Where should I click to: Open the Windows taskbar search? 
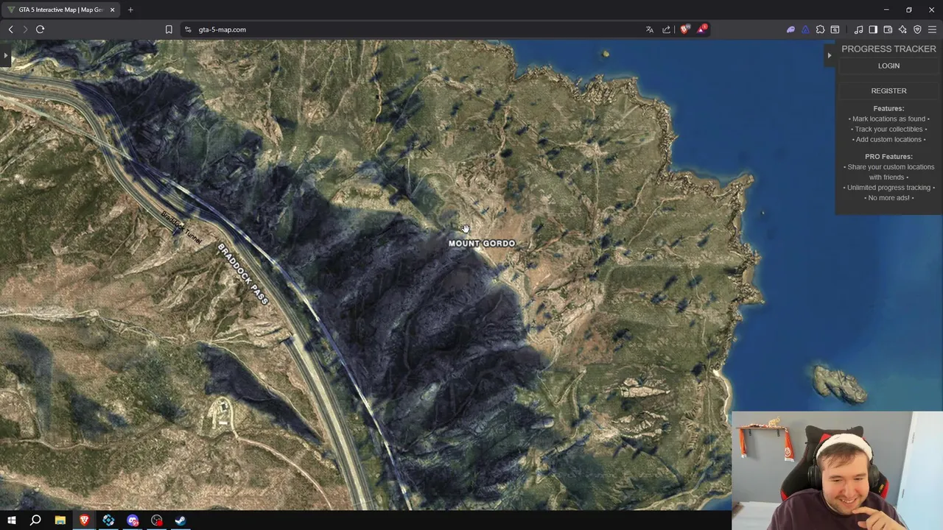[35, 520]
